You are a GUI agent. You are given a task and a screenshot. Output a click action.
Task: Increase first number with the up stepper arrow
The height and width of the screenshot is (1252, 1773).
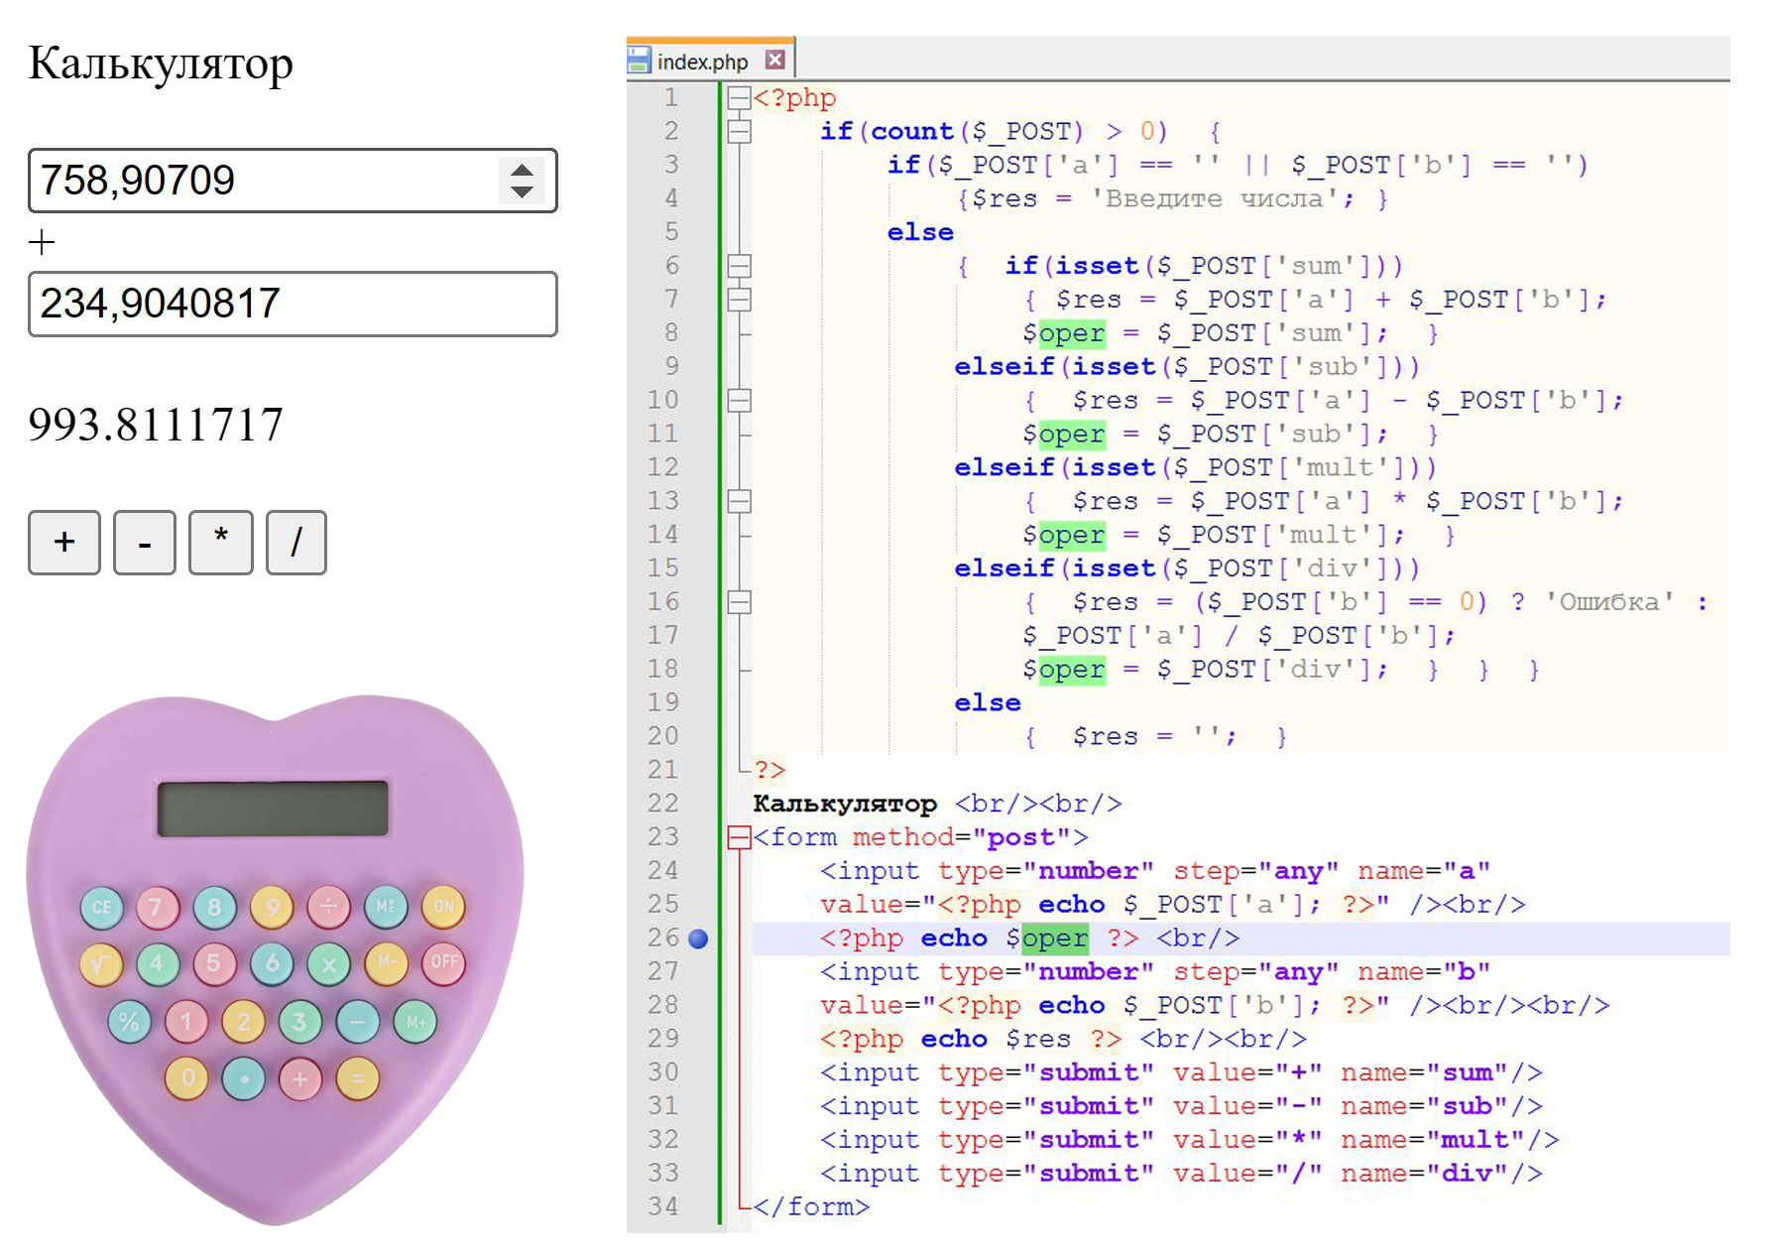[x=522, y=170]
